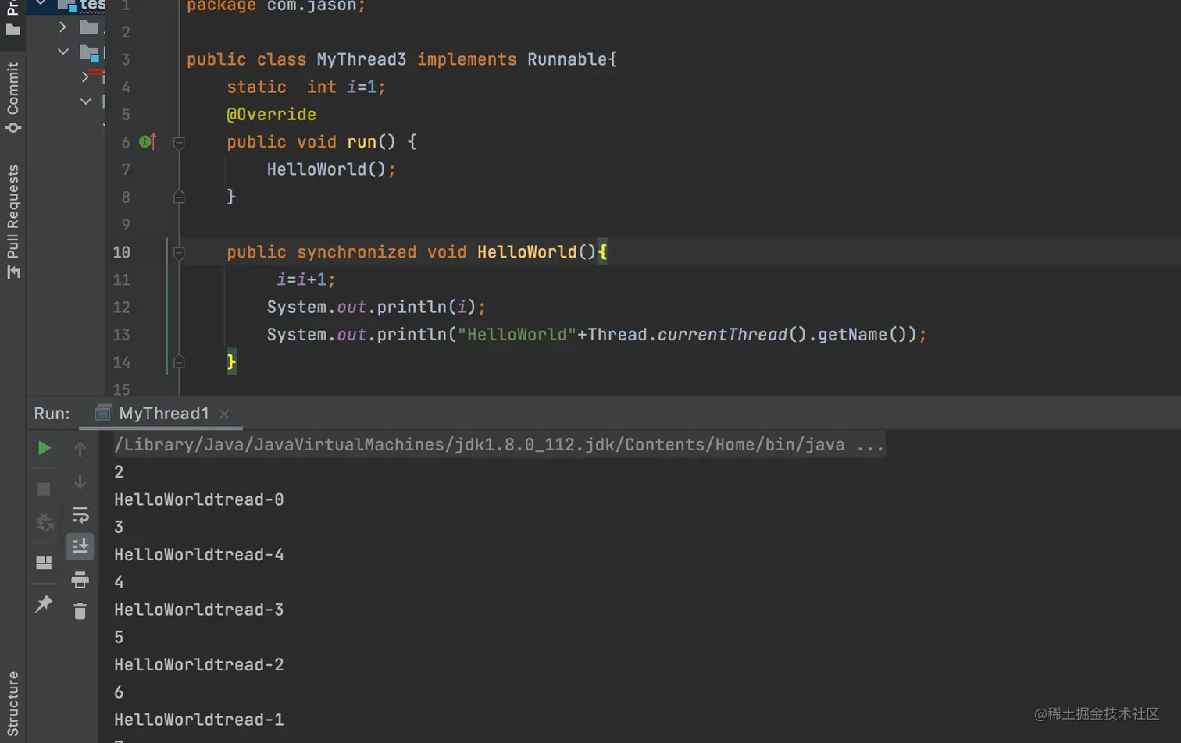This screenshot has width=1181, height=743.
Task: Click the java command path line in console
Action: tap(499, 444)
